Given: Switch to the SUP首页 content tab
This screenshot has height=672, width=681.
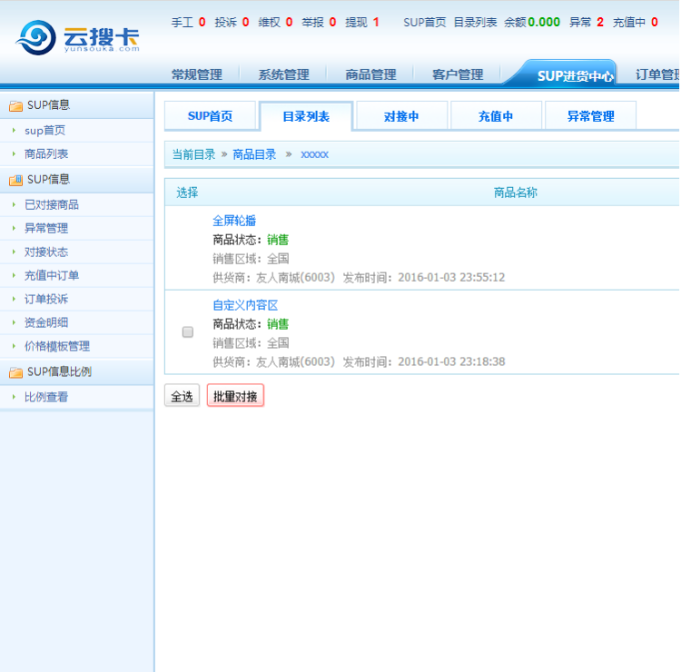Looking at the screenshot, I should [211, 116].
